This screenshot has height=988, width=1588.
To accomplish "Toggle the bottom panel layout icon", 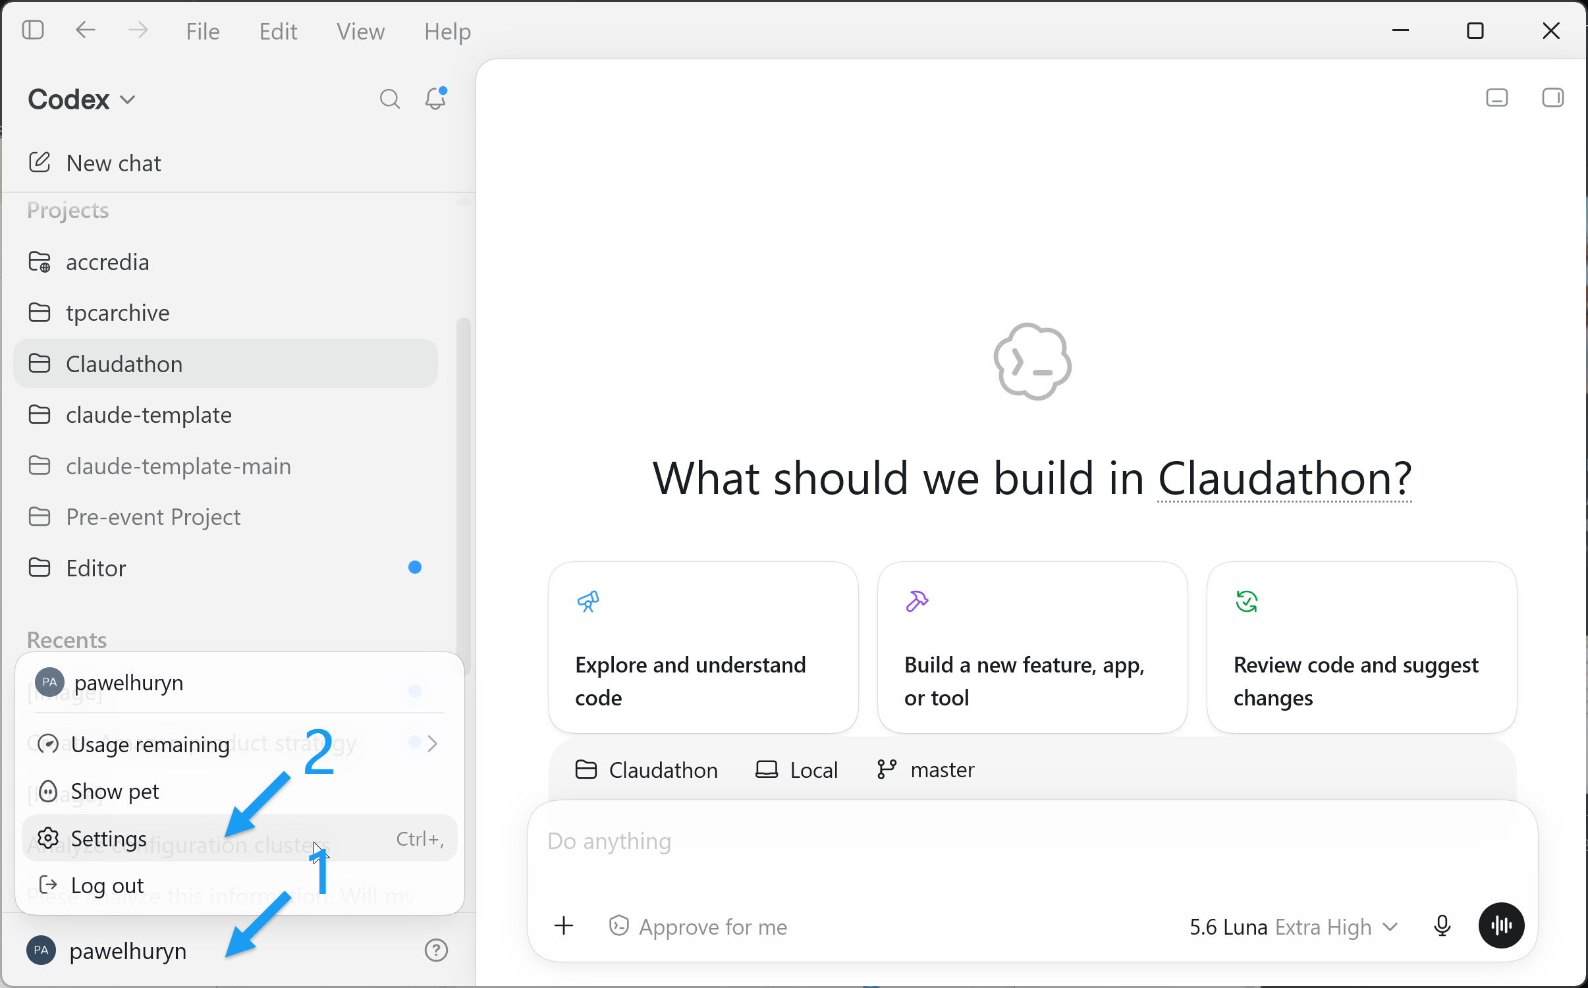I will (1497, 98).
